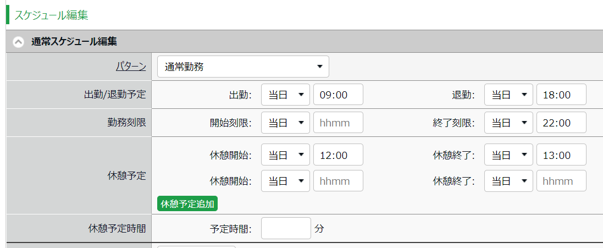The height and width of the screenshot is (248, 603).
Task: Click the 予定時間 minutes input box
Action: click(286, 228)
